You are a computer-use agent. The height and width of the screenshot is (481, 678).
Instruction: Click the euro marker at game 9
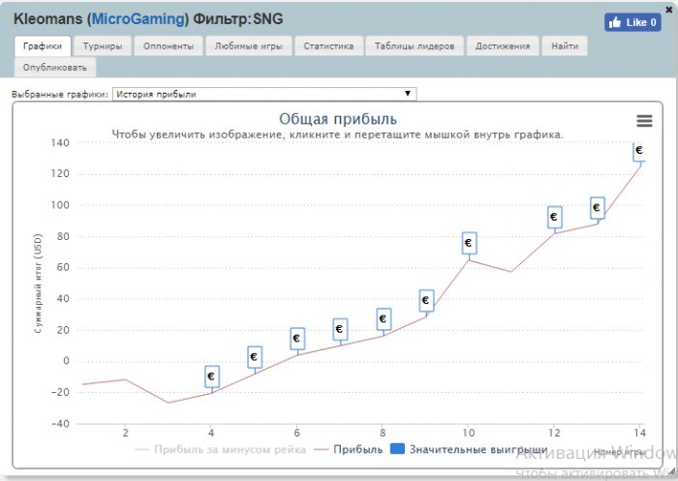point(426,300)
